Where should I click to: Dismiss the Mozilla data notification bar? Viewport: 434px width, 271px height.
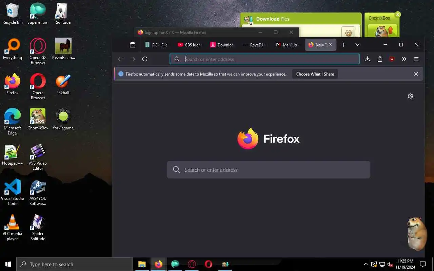tap(416, 74)
